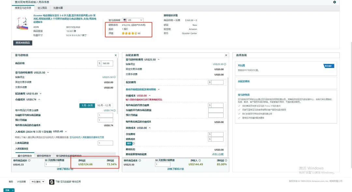The height and width of the screenshot is (192, 352).
Task: Close the 自配送费用 panel
Action: pyautogui.click(x=226, y=55)
